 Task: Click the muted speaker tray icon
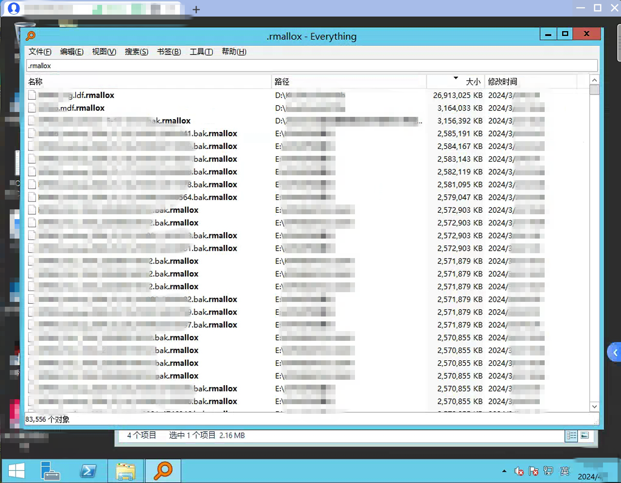click(x=519, y=471)
